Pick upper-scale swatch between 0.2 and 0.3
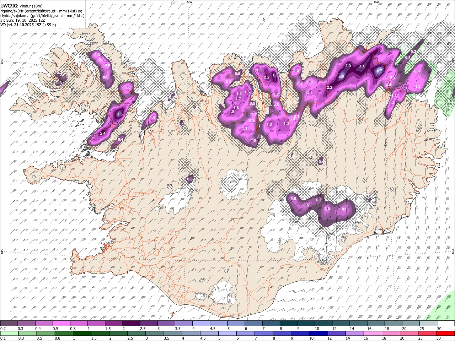The width and height of the screenshot is (455, 341). [x=9, y=324]
